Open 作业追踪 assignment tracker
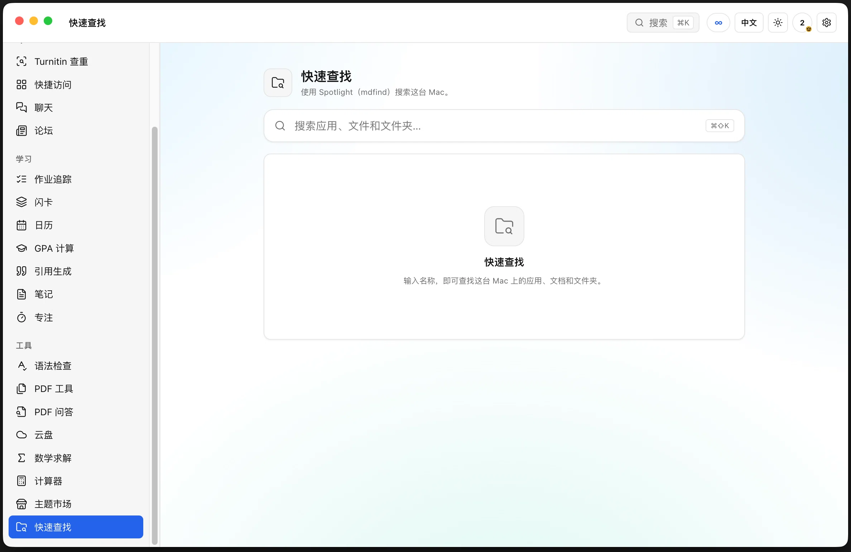This screenshot has width=851, height=552. click(76, 179)
